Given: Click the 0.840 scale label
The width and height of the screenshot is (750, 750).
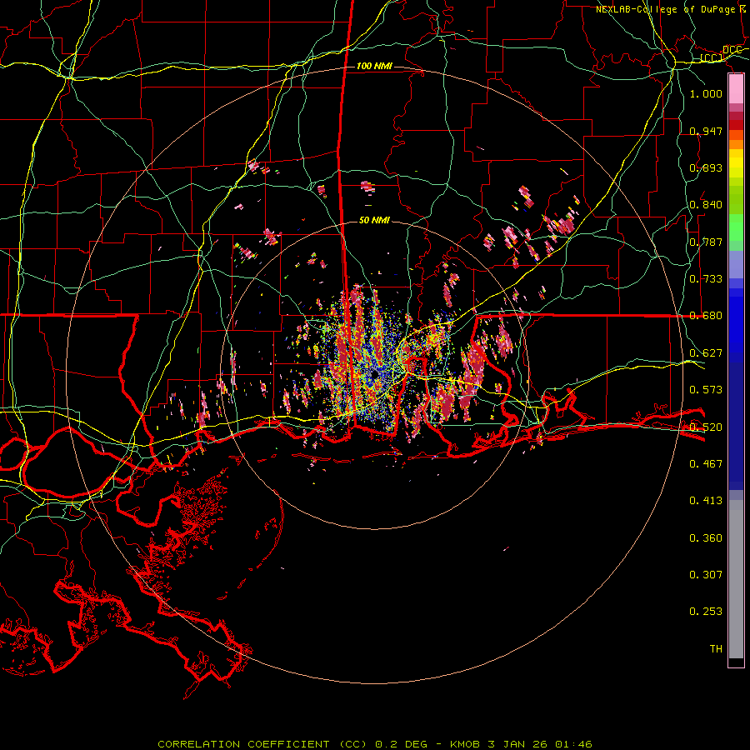Looking at the screenshot, I should click(706, 205).
